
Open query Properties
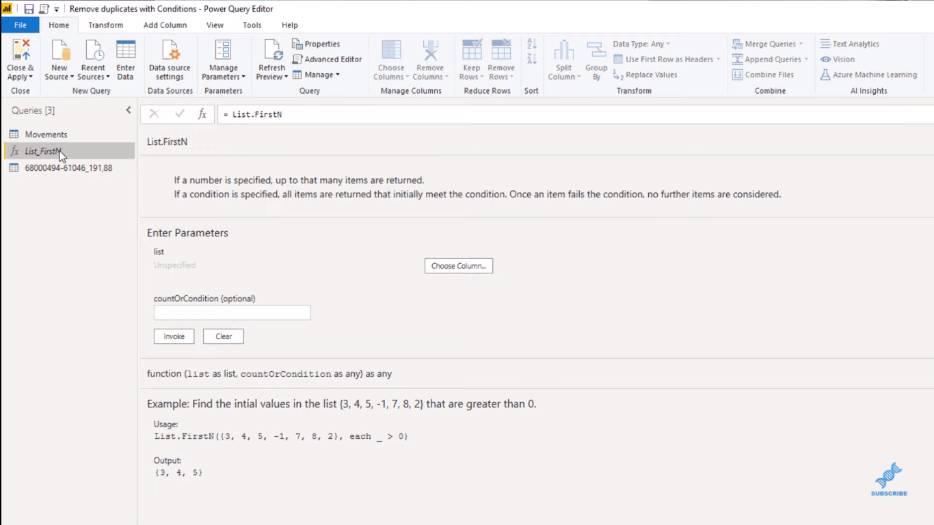pyautogui.click(x=316, y=44)
